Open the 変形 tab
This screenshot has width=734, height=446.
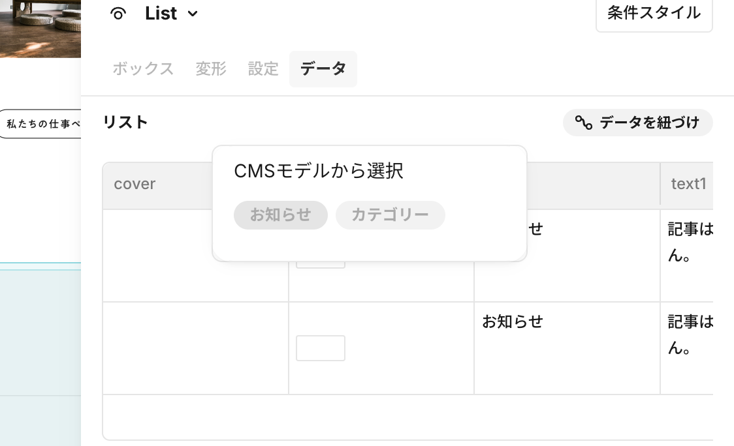click(211, 68)
